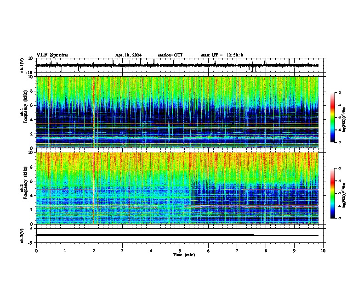This screenshot has height=281, width=364.
Task: Click the "VLF Spectra" plot title
Action: coord(52,55)
